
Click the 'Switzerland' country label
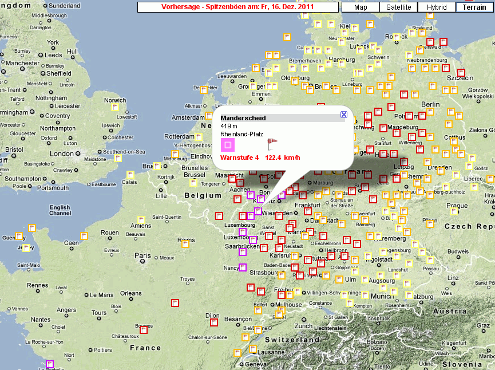pyautogui.click(x=292, y=340)
